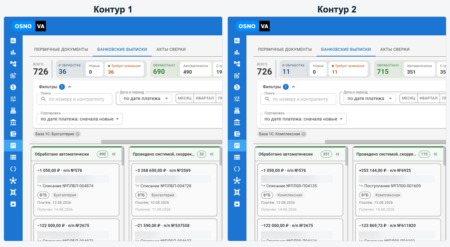
Task: Click search field in Контур 1
Action: [x=75, y=99]
